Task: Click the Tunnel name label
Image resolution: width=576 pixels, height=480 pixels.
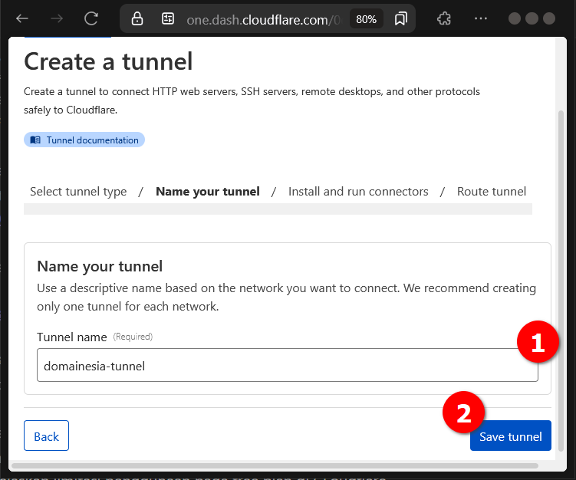Action: (72, 337)
